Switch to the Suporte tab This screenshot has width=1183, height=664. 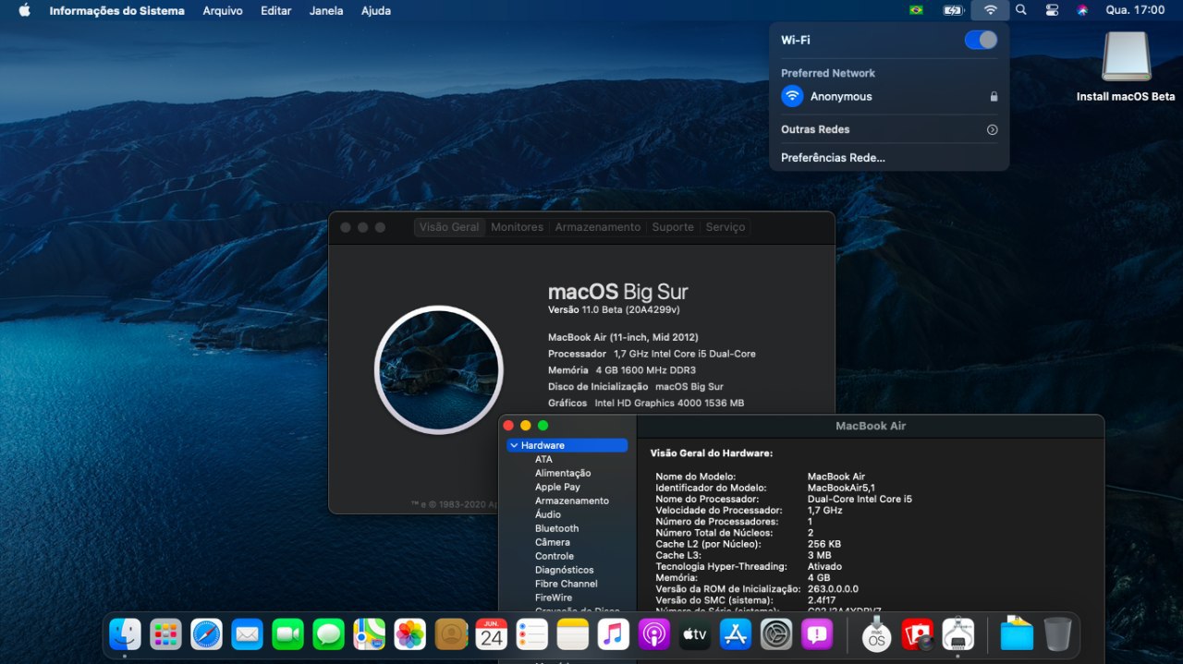point(673,227)
